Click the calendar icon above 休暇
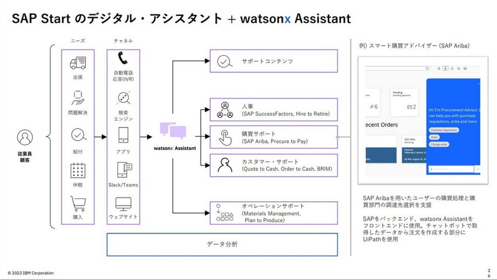 [78, 170]
